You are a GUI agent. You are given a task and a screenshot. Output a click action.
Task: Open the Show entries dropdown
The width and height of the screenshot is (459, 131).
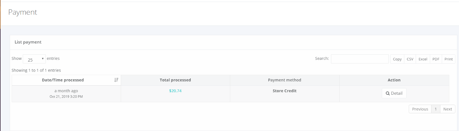[34, 59]
